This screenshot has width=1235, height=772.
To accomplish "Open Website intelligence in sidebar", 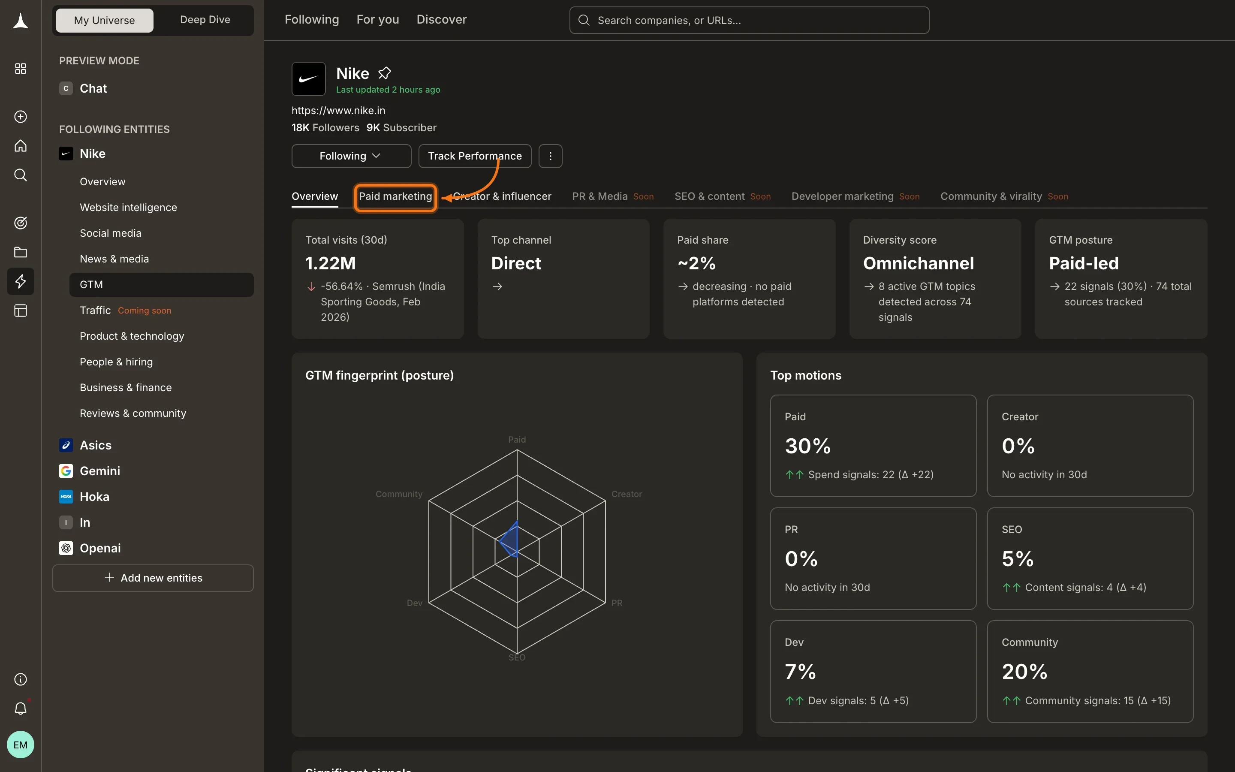I will (x=129, y=207).
